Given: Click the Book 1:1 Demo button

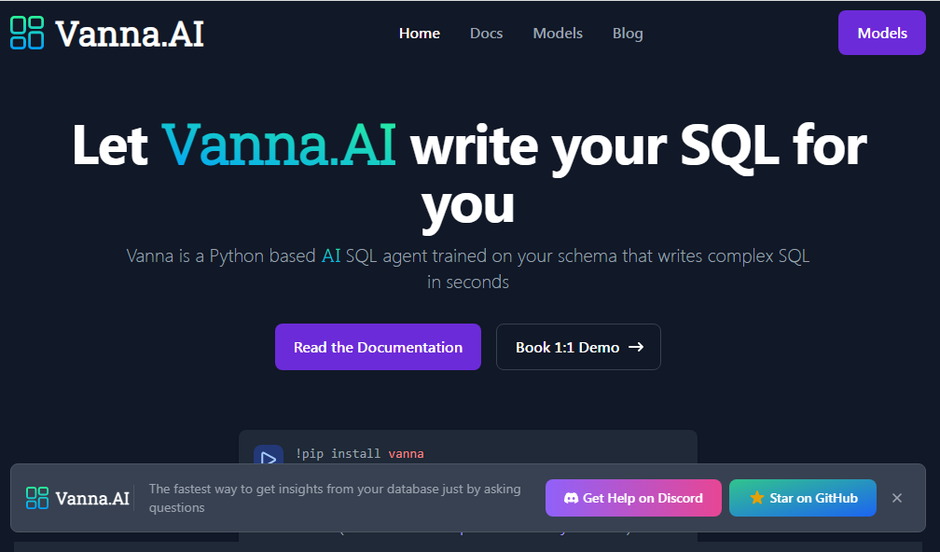Looking at the screenshot, I should (x=568, y=347).
